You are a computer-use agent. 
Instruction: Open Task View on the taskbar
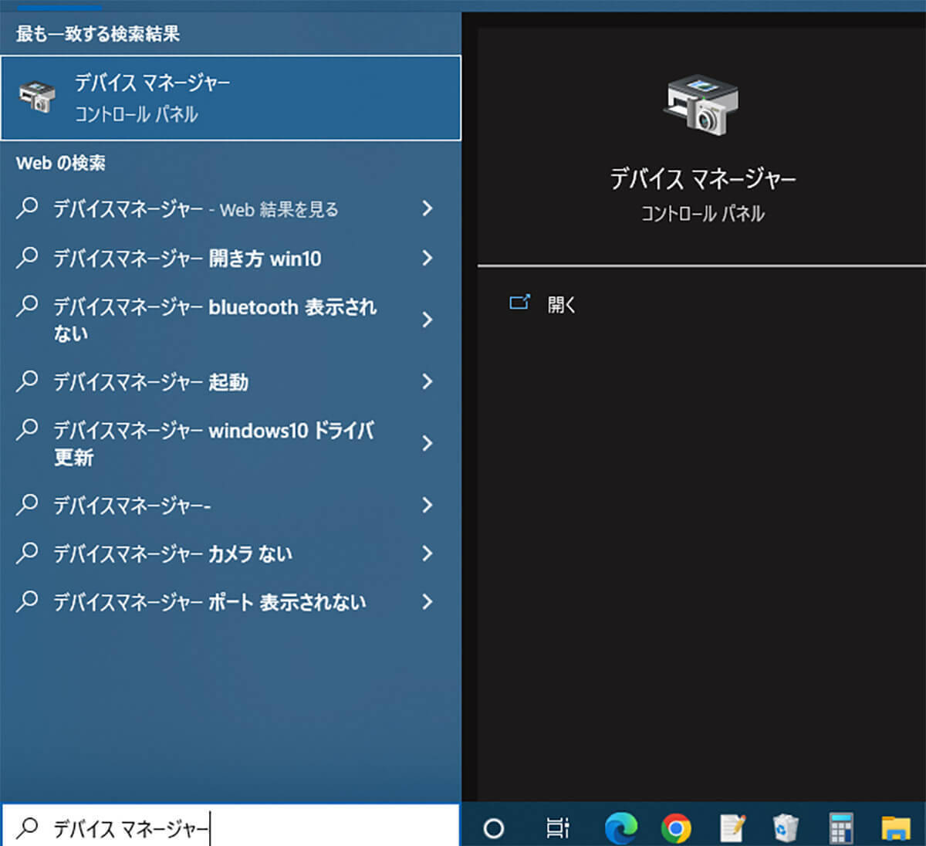557,828
